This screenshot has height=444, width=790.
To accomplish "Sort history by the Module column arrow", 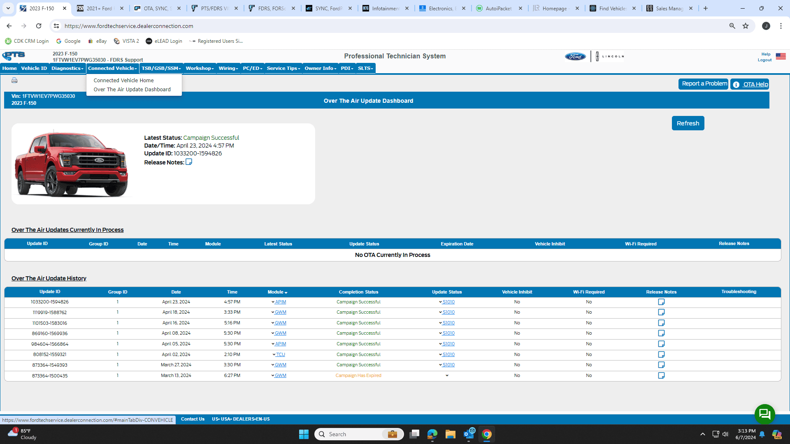I will tap(286, 293).
